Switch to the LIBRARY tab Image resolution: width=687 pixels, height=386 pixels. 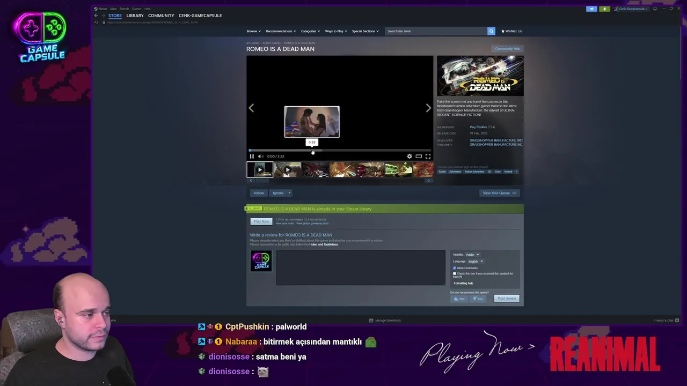tap(135, 16)
